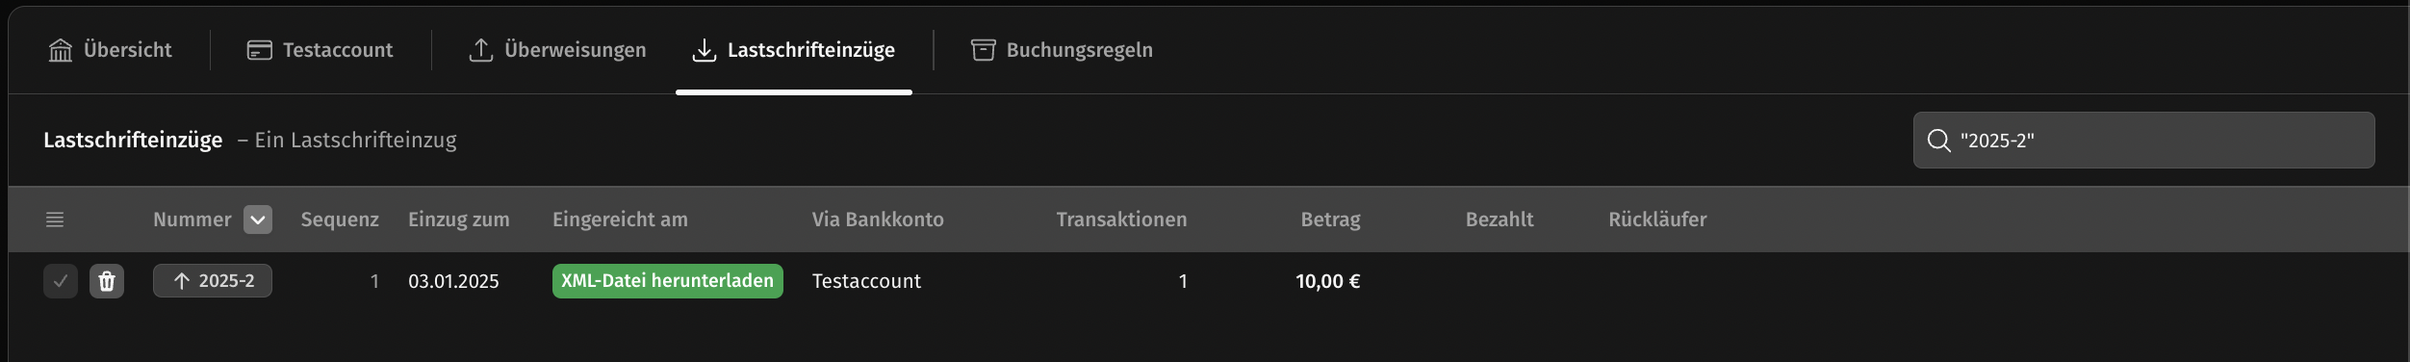The image size is (2410, 362).
Task: Sort by Einzug zum column header
Action: coord(459,220)
